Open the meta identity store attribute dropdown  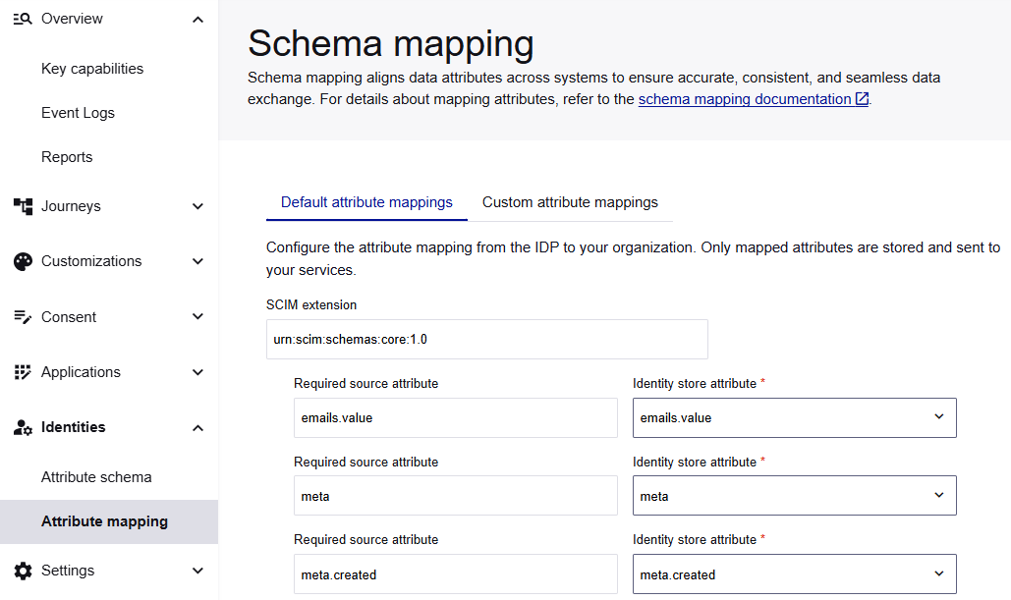[940, 495]
